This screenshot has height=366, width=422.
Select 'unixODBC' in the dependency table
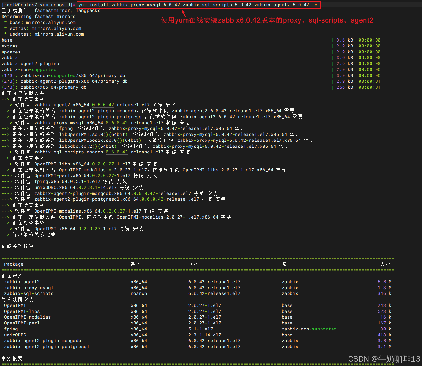[15, 335]
